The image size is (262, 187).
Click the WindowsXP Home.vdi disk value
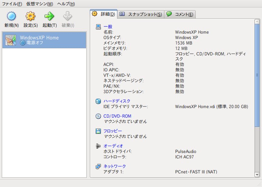212,106
